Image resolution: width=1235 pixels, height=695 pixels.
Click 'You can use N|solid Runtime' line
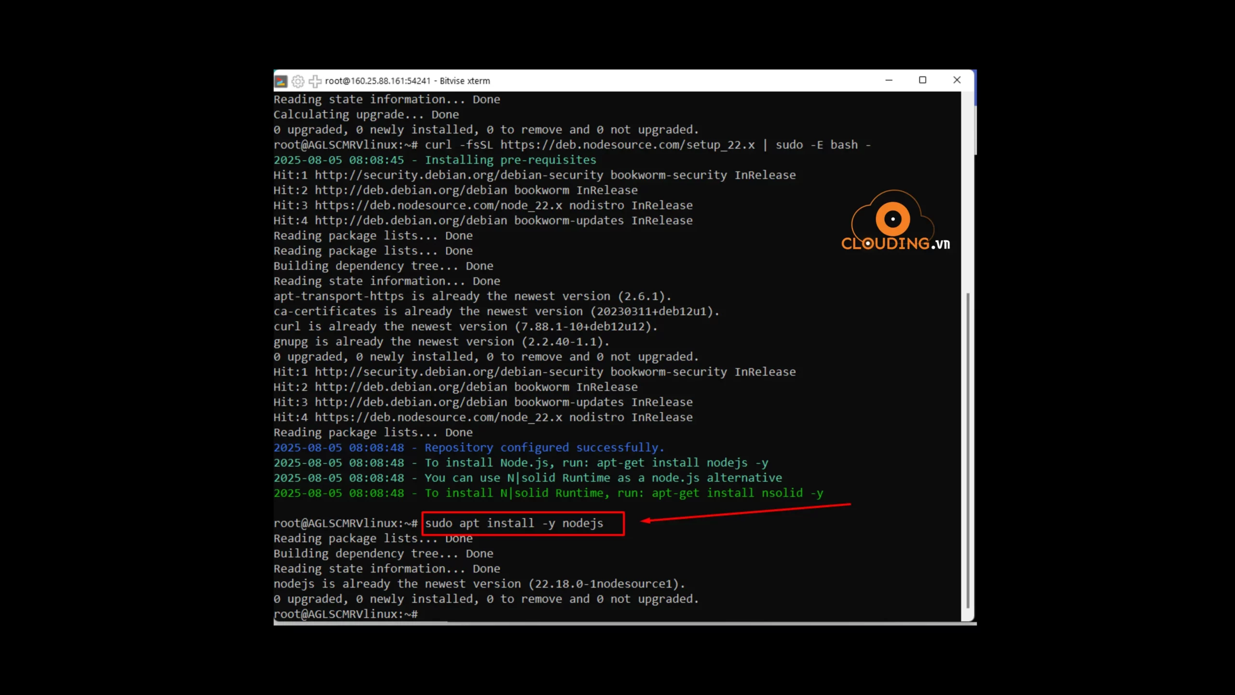tap(528, 478)
